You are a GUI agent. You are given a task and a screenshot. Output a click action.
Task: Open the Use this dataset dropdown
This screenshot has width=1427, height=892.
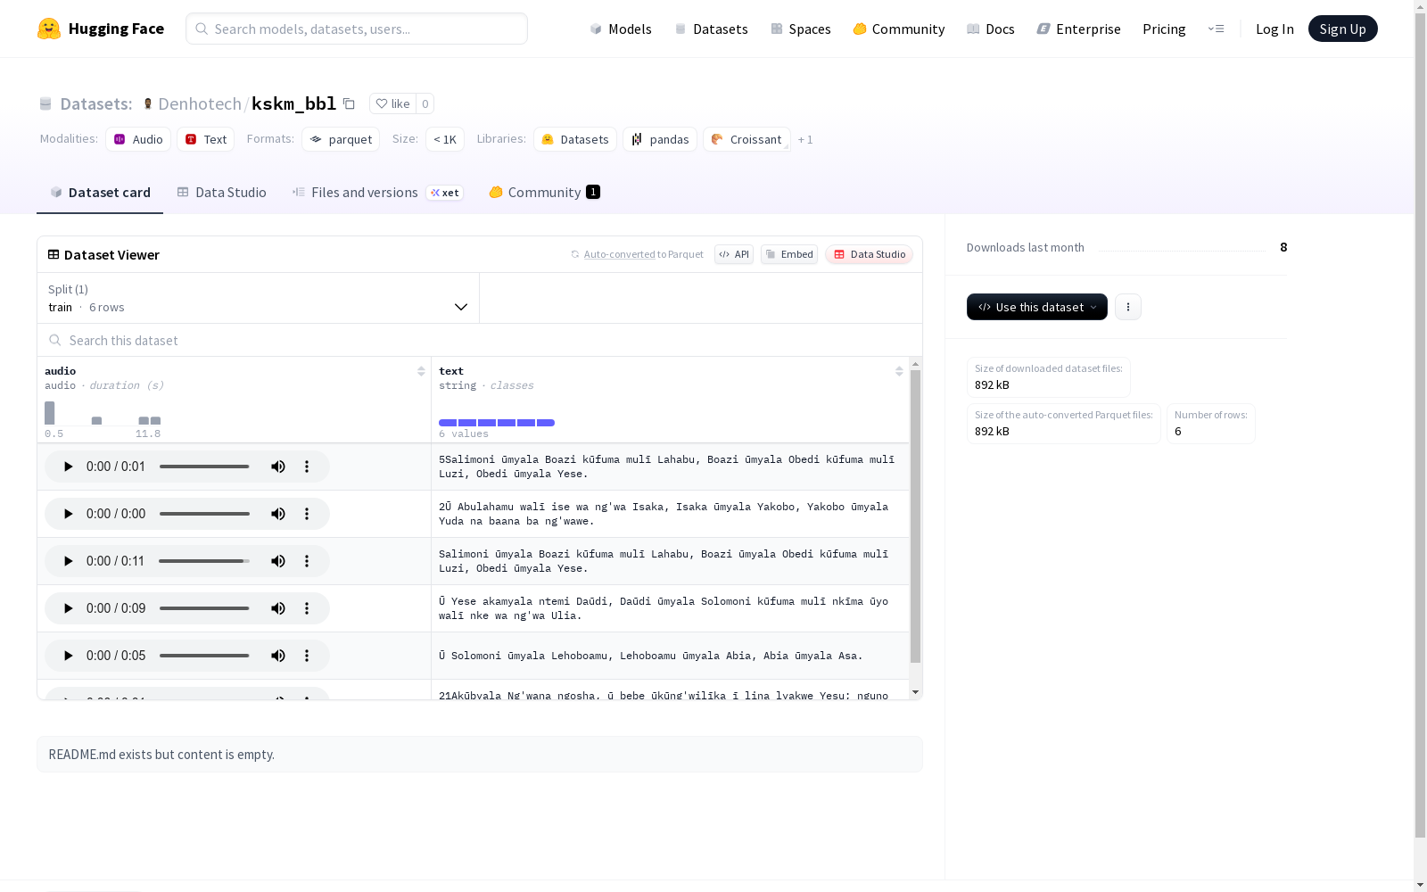point(1037,307)
